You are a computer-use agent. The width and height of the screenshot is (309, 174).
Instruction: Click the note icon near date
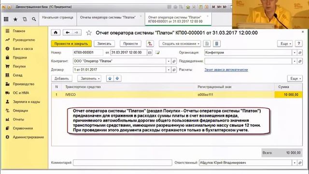[x=157, y=53]
